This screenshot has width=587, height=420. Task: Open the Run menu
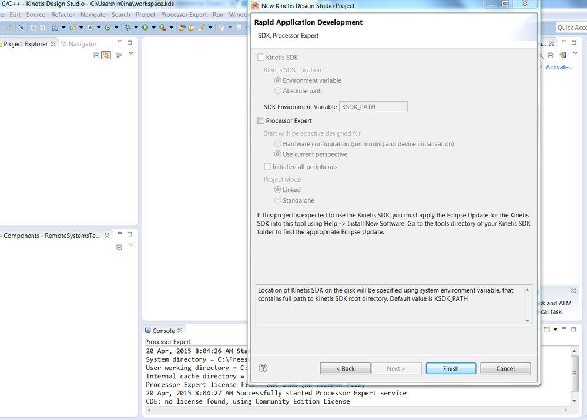(x=218, y=15)
